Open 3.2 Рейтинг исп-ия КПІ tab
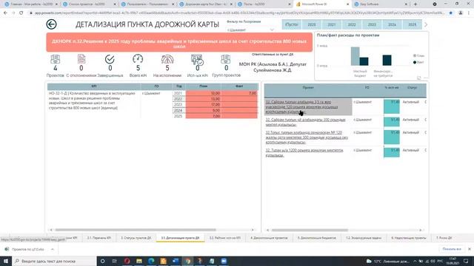 coord(225,238)
